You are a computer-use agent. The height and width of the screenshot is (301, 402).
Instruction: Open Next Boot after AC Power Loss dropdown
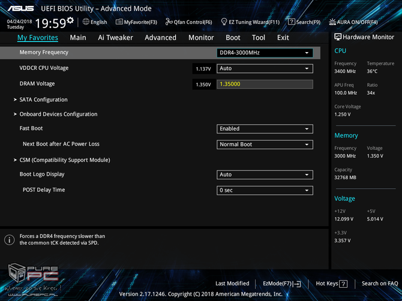point(265,145)
